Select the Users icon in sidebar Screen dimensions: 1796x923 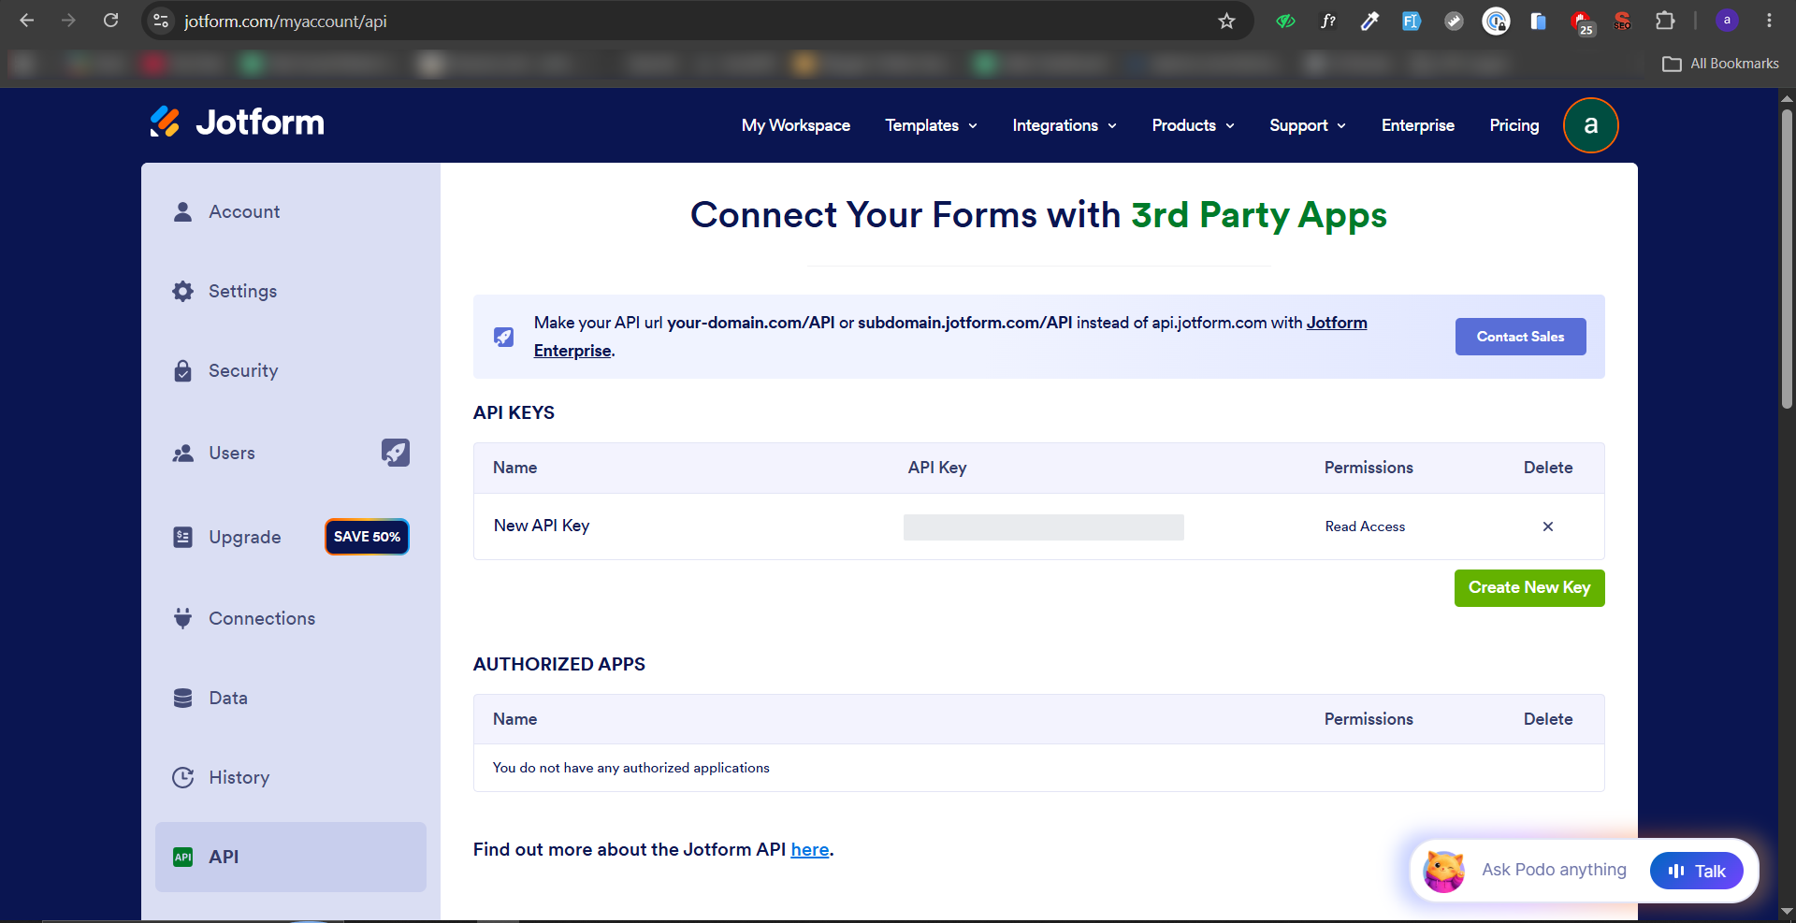pyautogui.click(x=183, y=454)
